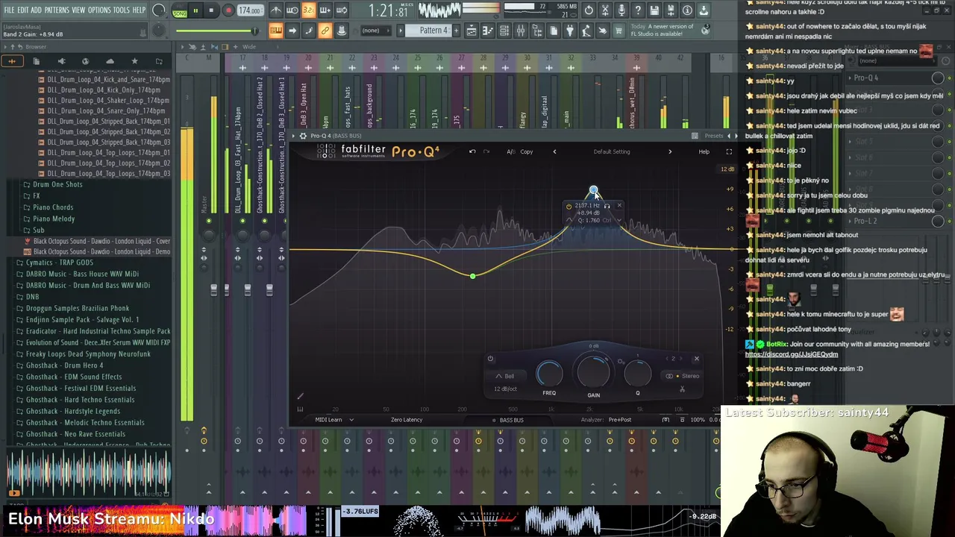Viewport: 955px width, 537px height.
Task: Click the Q knob
Action: (638, 372)
